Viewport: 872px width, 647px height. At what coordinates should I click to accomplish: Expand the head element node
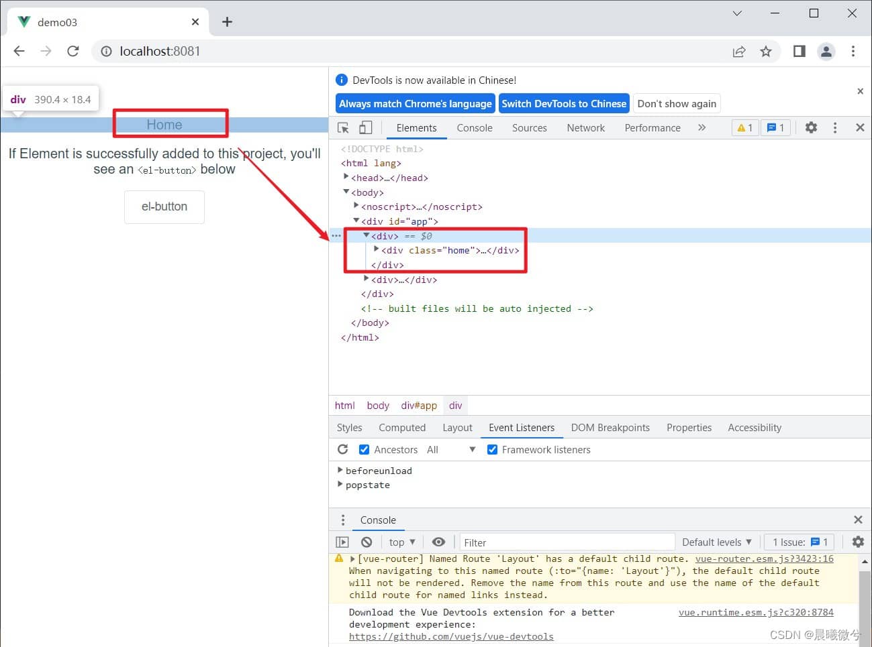click(346, 177)
